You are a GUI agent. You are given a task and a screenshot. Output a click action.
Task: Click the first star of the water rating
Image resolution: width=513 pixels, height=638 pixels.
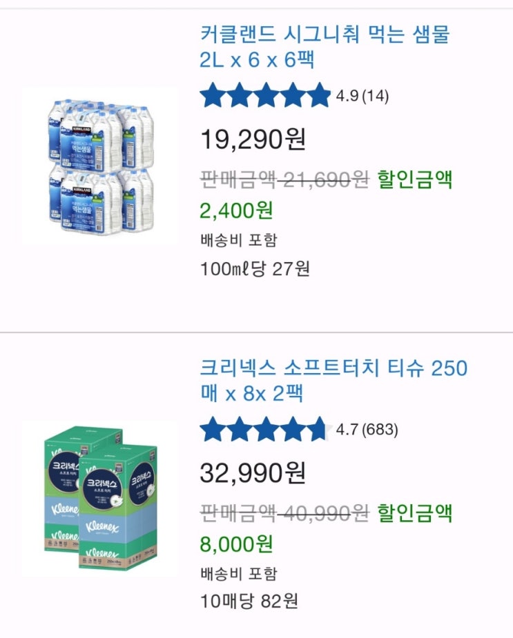click(x=213, y=95)
